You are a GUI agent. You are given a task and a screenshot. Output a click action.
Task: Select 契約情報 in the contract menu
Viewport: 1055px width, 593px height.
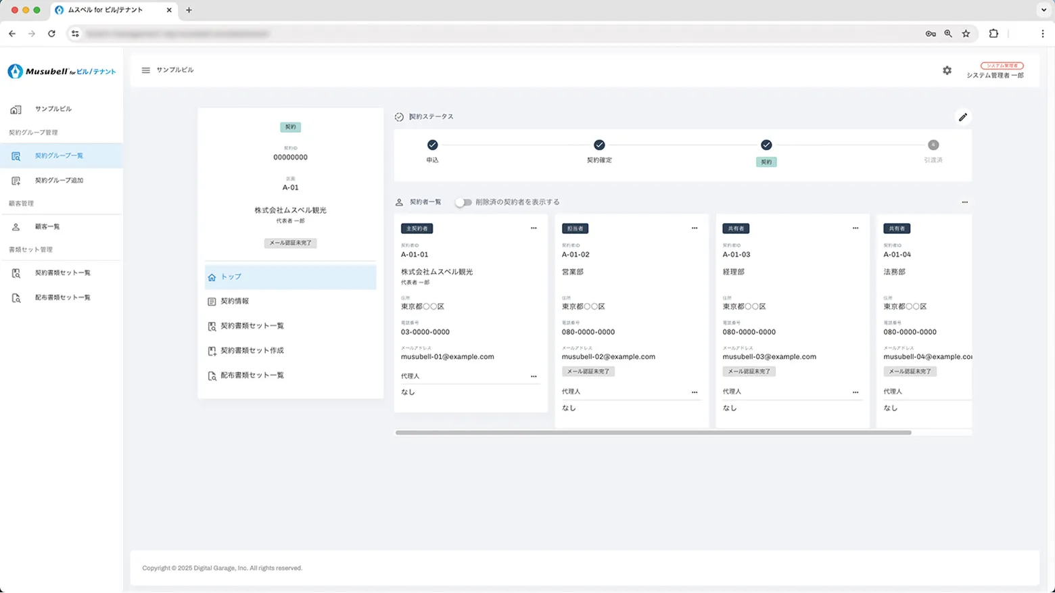(x=235, y=301)
